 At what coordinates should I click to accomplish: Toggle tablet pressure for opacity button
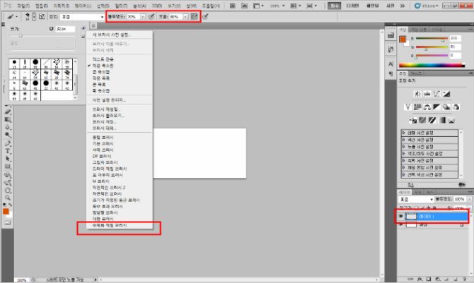click(151, 17)
